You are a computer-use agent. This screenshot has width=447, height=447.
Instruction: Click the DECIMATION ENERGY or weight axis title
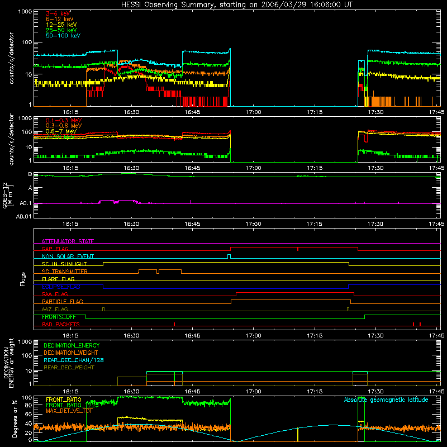click(x=8, y=363)
